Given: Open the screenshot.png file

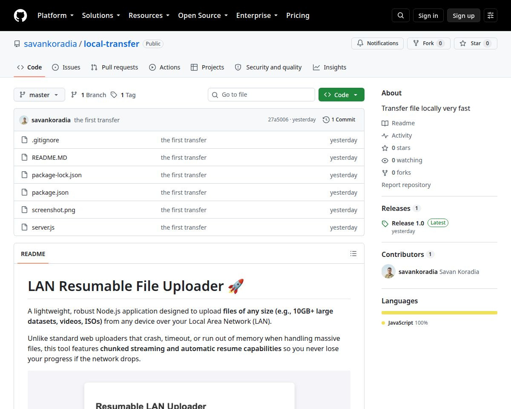Looking at the screenshot, I should 54,210.
